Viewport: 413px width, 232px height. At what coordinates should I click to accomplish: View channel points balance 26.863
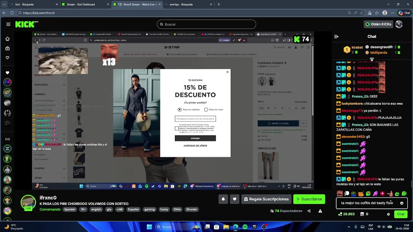pos(347,214)
